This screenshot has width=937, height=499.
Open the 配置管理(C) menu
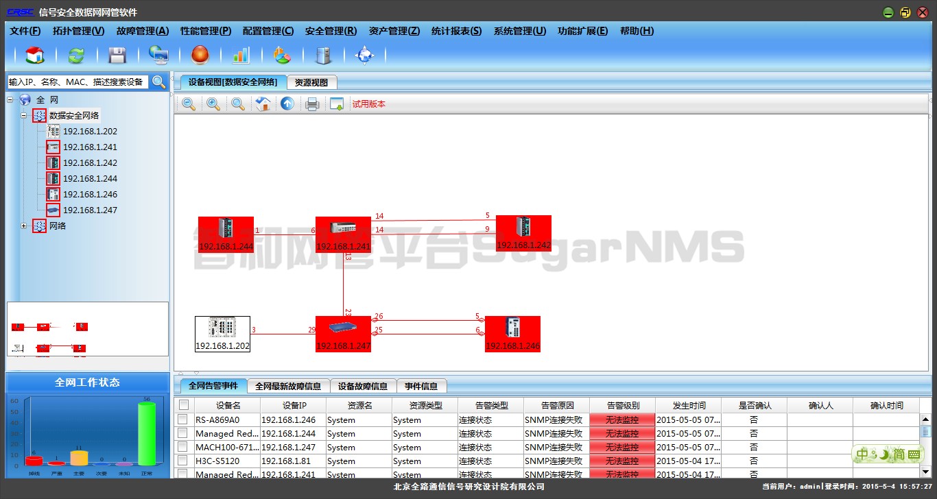pos(268,31)
